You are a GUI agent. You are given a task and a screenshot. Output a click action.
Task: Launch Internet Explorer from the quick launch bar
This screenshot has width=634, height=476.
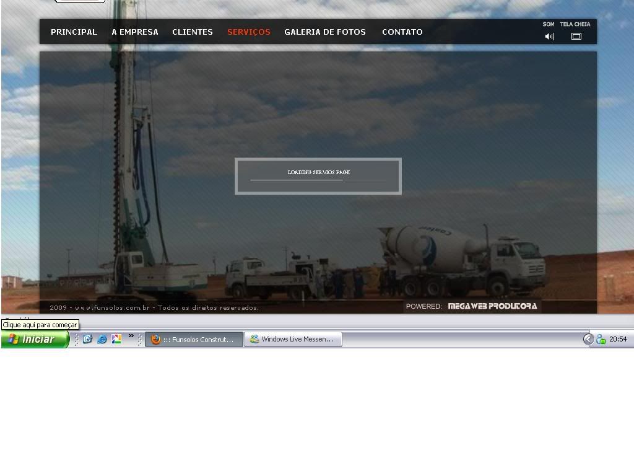pyautogui.click(x=102, y=339)
